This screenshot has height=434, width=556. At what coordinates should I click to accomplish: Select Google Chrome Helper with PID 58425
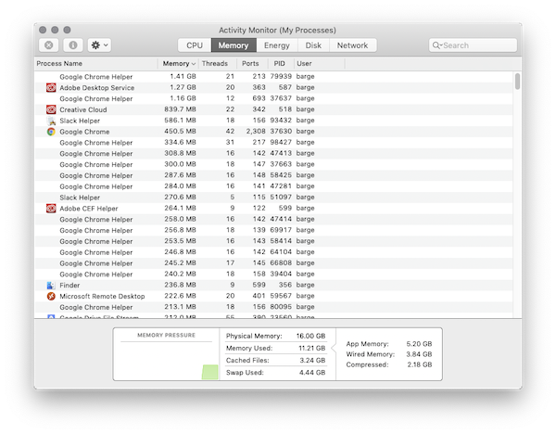point(273,175)
